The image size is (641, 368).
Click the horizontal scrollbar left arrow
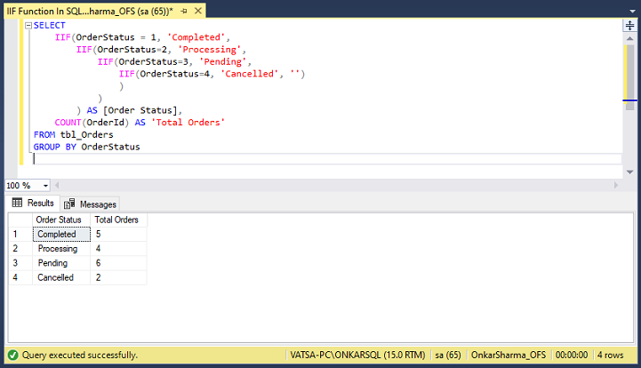coord(57,185)
